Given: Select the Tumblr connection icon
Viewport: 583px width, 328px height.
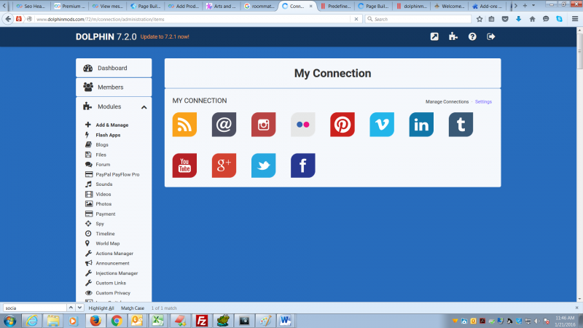Looking at the screenshot, I should tap(461, 125).
